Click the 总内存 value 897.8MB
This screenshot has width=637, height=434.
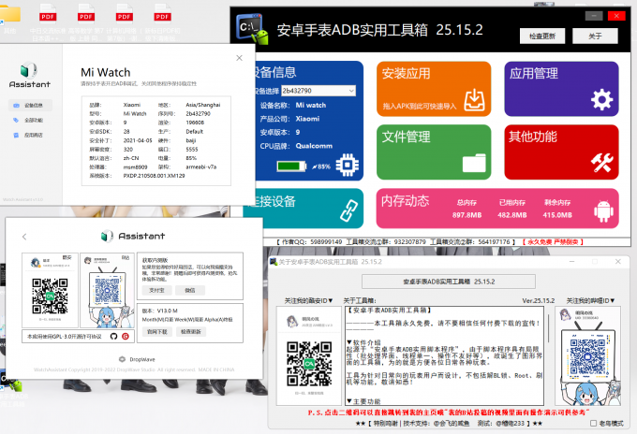pyautogui.click(x=467, y=215)
